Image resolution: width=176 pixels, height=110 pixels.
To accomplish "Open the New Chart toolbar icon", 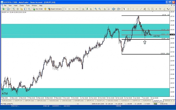I will click(x=3, y=9).
